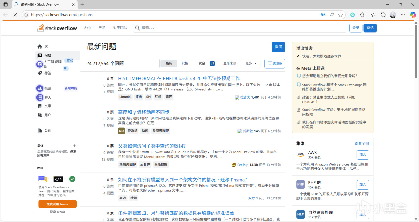The width and height of the screenshot is (419, 222).
Task: Click the translate icon in the address bar
Action: coord(323,15)
